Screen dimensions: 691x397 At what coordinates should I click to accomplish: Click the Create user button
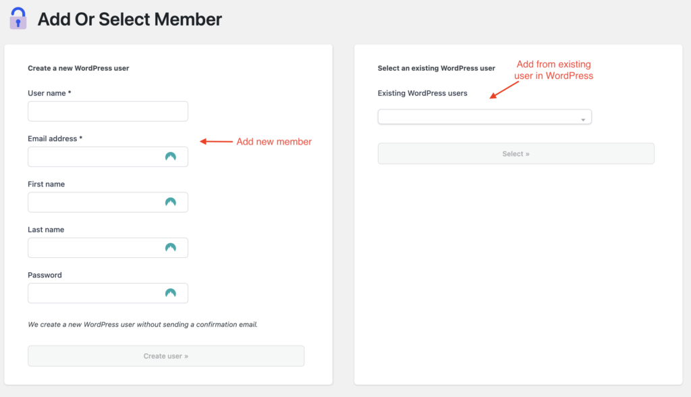pyautogui.click(x=165, y=355)
